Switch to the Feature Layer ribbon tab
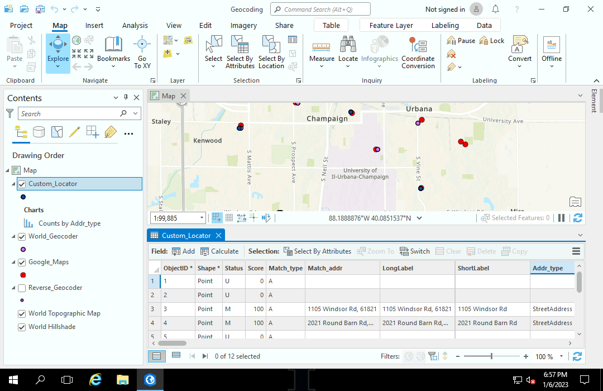 pos(391,25)
